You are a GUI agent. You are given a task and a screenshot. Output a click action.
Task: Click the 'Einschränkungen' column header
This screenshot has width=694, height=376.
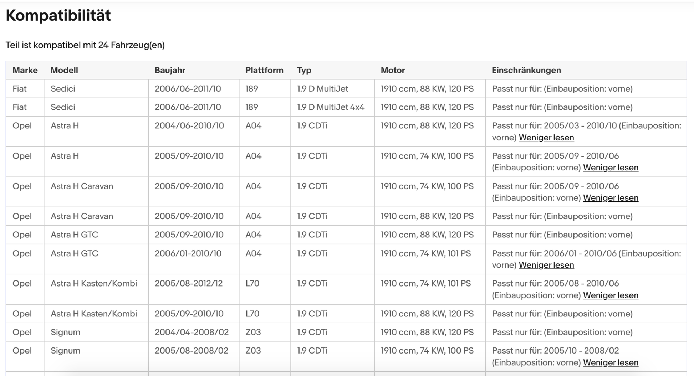[x=526, y=70]
